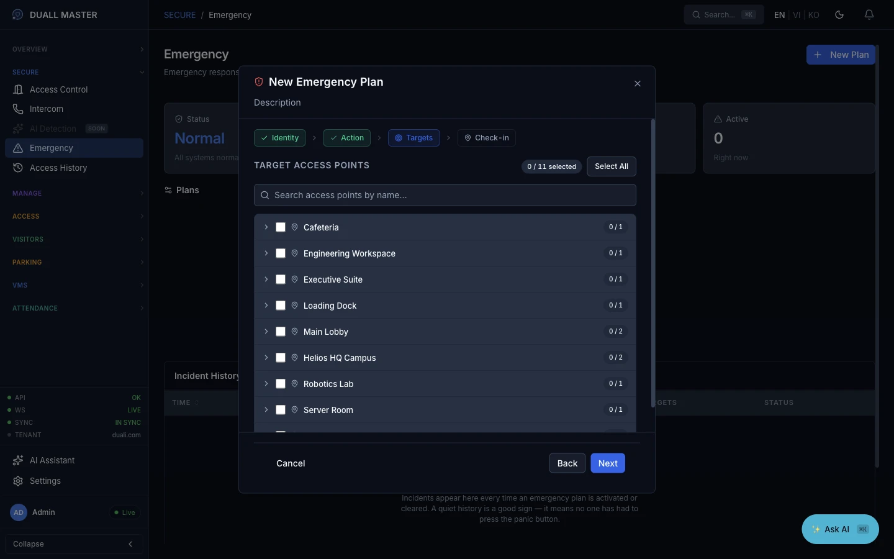
Task: Click the Duall Master logo icon
Action: point(18,14)
